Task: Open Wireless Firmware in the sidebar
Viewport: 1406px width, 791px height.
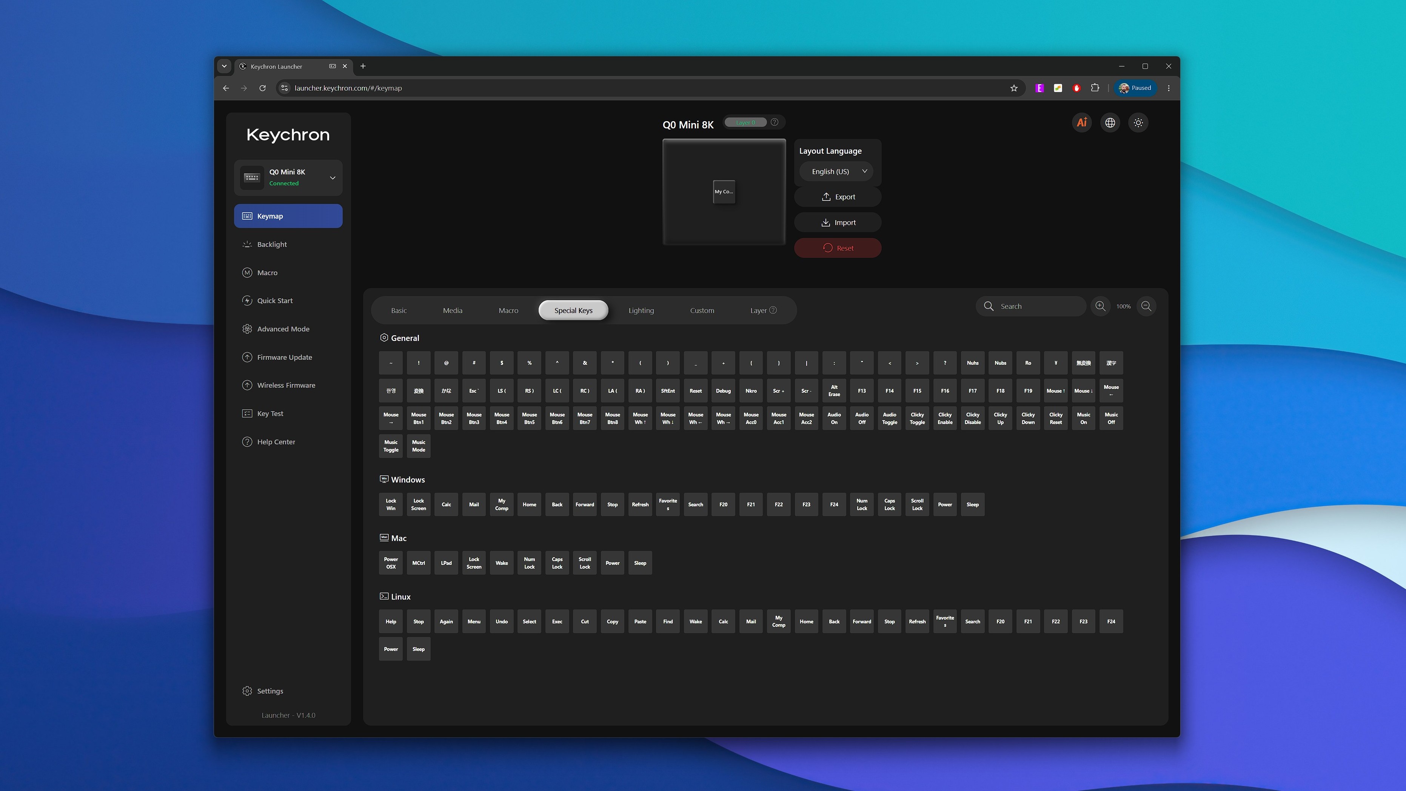Action: (x=288, y=385)
